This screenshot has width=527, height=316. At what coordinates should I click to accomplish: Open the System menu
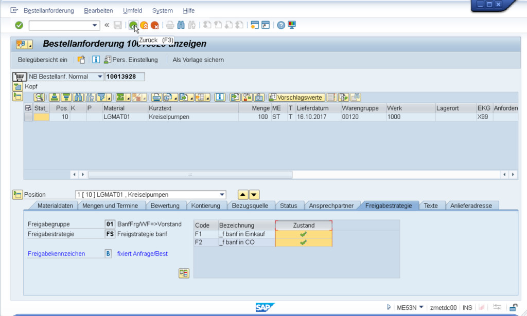tap(162, 11)
